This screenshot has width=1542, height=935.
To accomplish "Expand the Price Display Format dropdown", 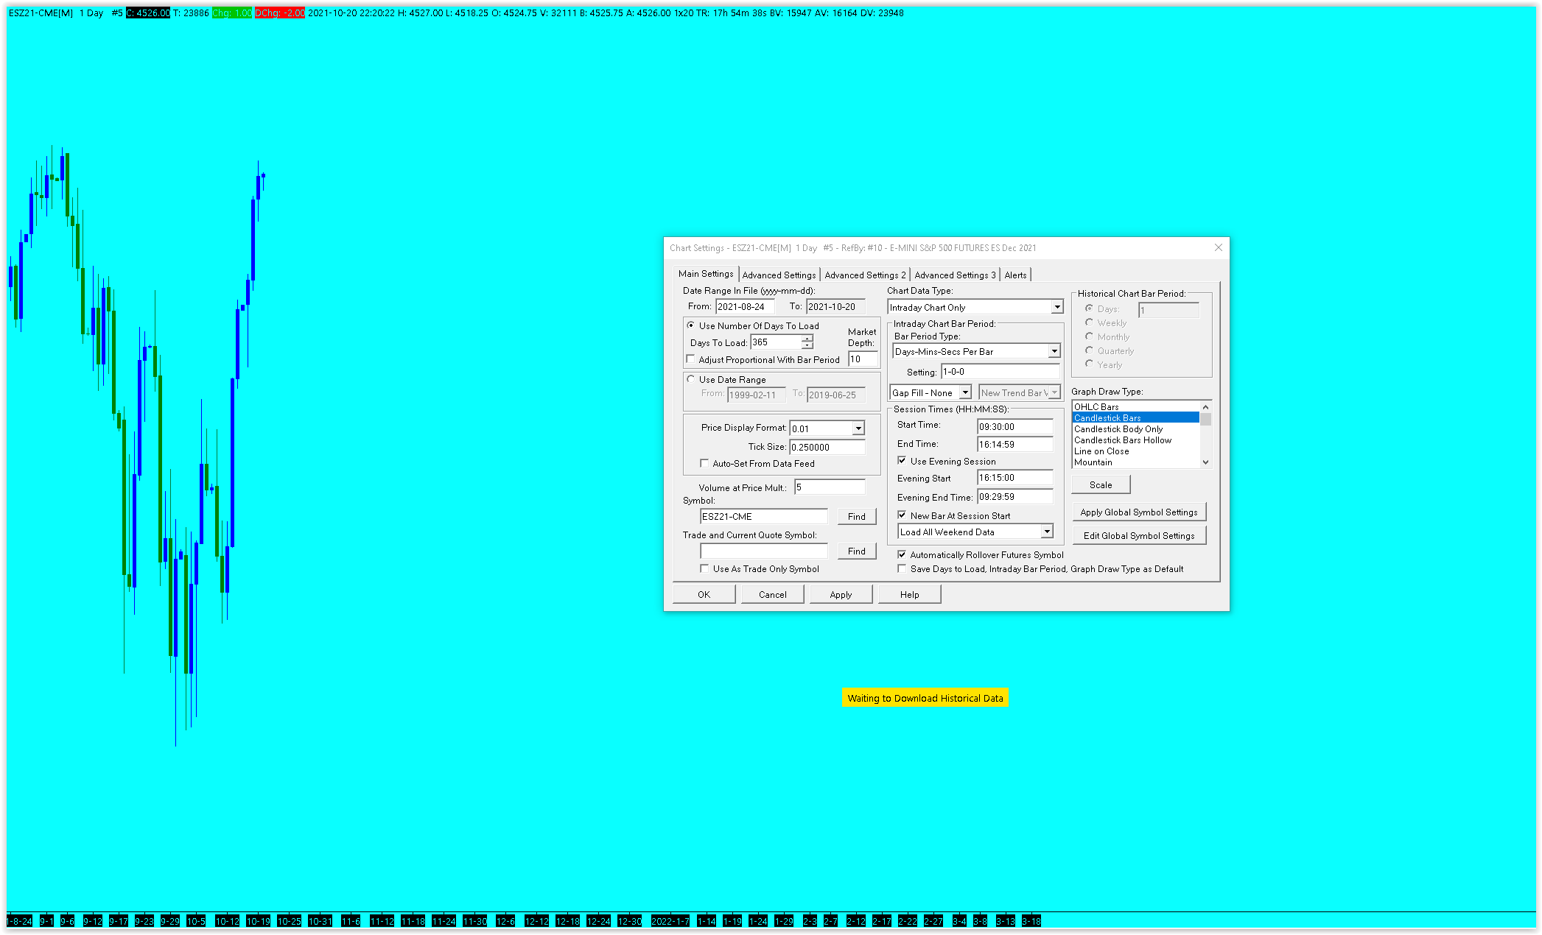I will click(858, 428).
